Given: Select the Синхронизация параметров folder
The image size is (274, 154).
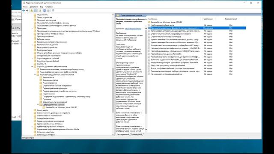Looking at the screenshot, I should click(x=48, y=56).
